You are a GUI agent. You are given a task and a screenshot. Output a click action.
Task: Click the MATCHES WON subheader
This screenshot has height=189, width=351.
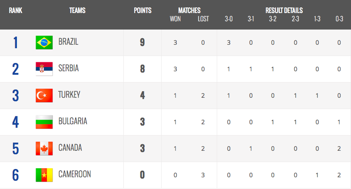[175, 19]
